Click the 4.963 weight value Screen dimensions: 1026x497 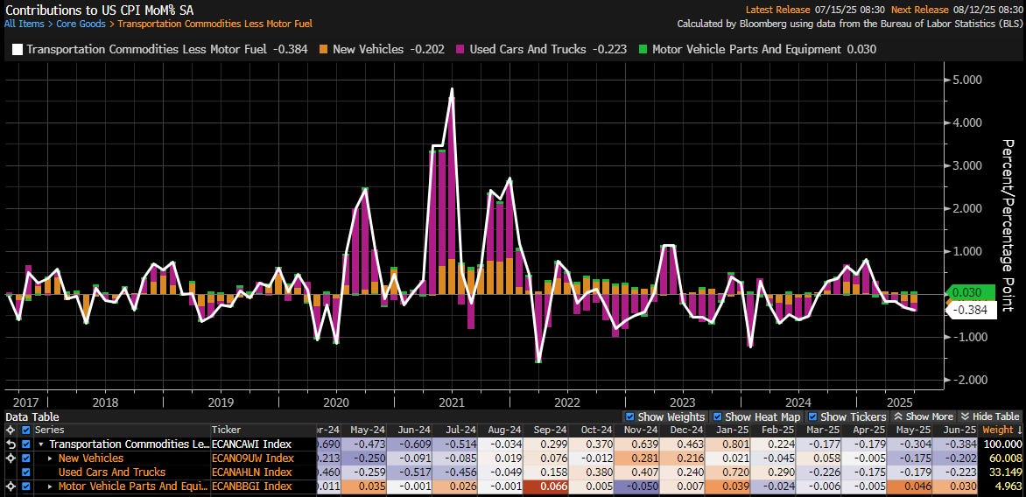pos(1007,486)
